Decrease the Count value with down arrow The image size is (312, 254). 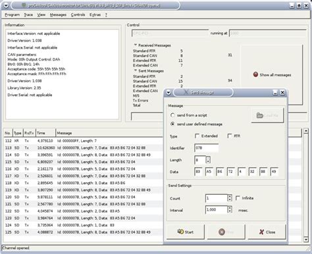click(230, 200)
